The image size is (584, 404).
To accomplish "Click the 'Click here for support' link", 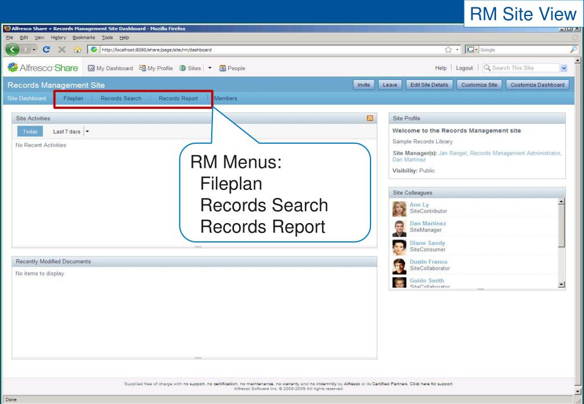I will click(x=432, y=383).
